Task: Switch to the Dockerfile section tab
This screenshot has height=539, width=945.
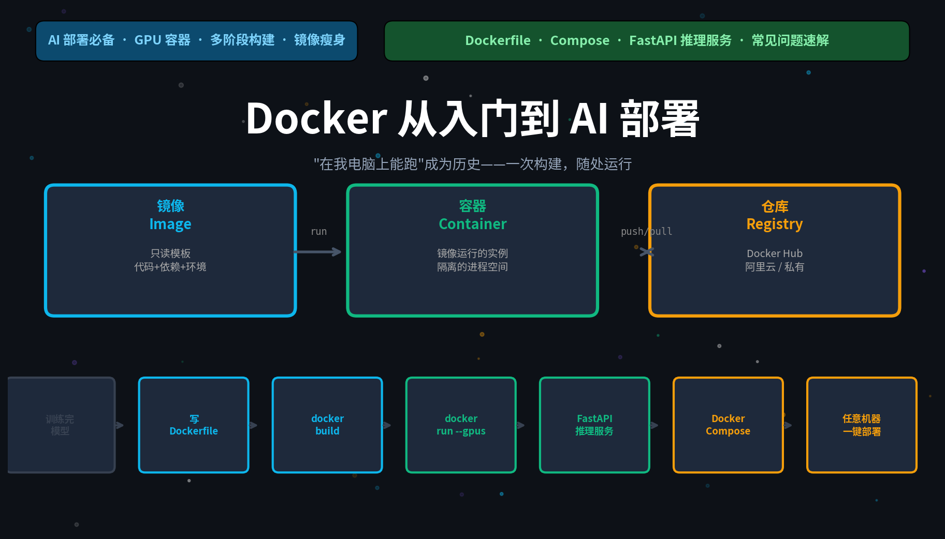Action: 497,40
